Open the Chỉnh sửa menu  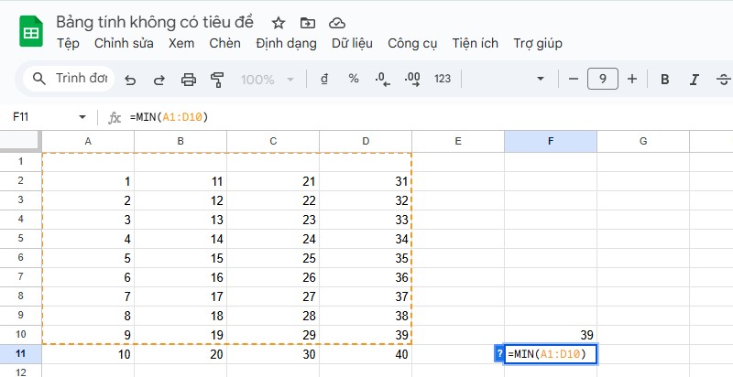pos(124,43)
